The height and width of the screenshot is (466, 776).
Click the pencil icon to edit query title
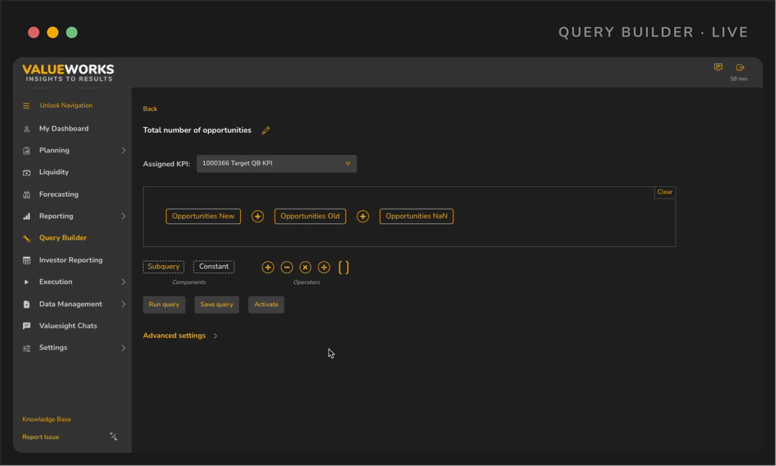coord(266,131)
